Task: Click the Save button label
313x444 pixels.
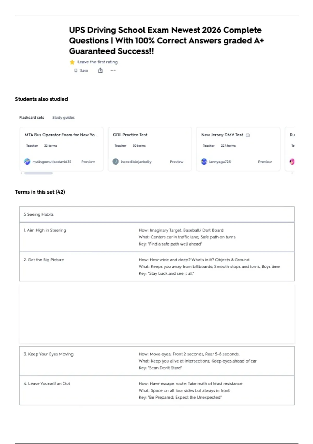Action: coord(84,71)
